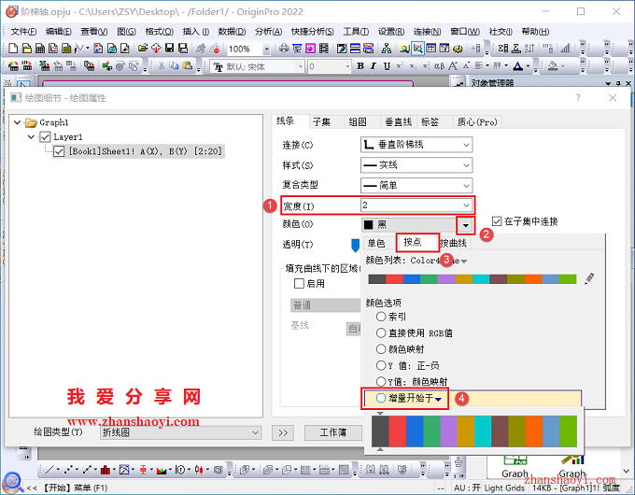Screen dimensions: 635x495
Task: Click the font name field 默认: 宋体
Action: pos(258,66)
